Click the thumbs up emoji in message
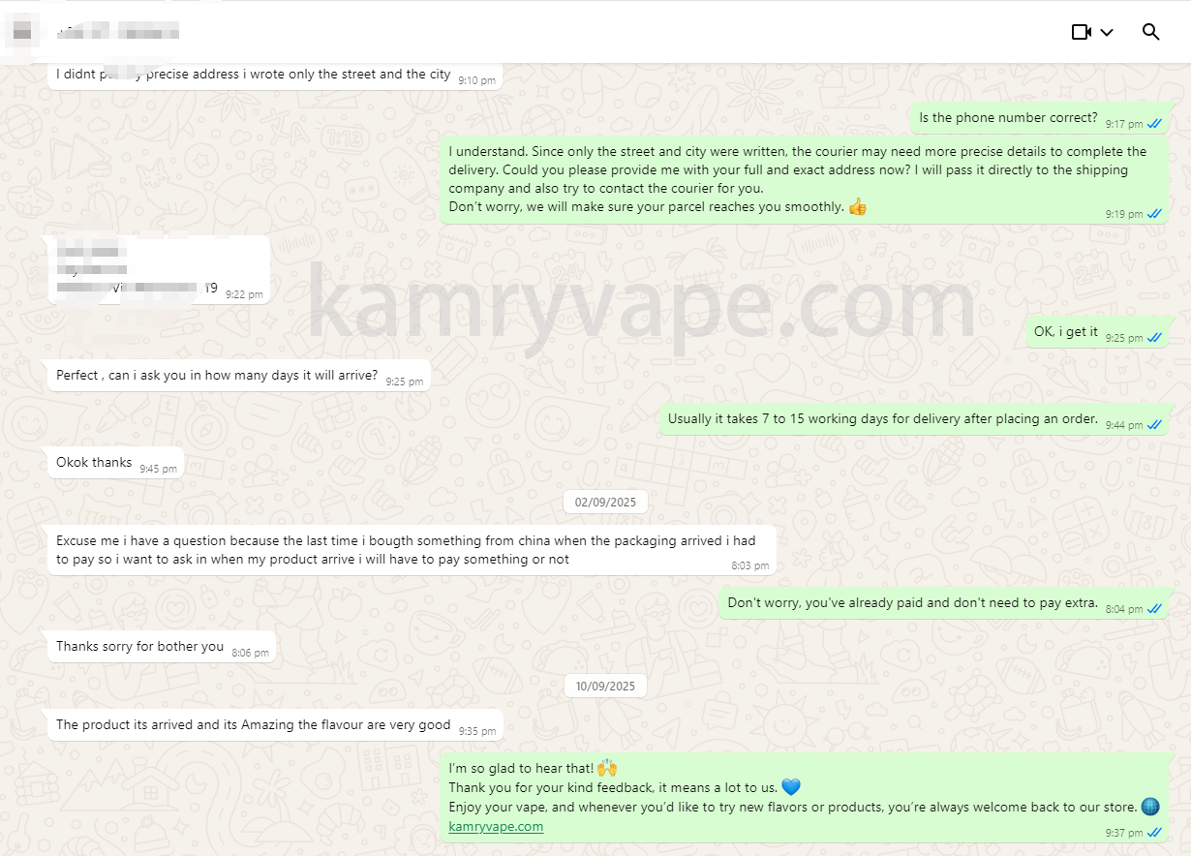This screenshot has width=1191, height=856. [857, 206]
